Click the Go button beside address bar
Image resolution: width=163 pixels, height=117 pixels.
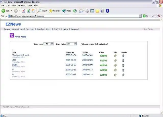145,16
